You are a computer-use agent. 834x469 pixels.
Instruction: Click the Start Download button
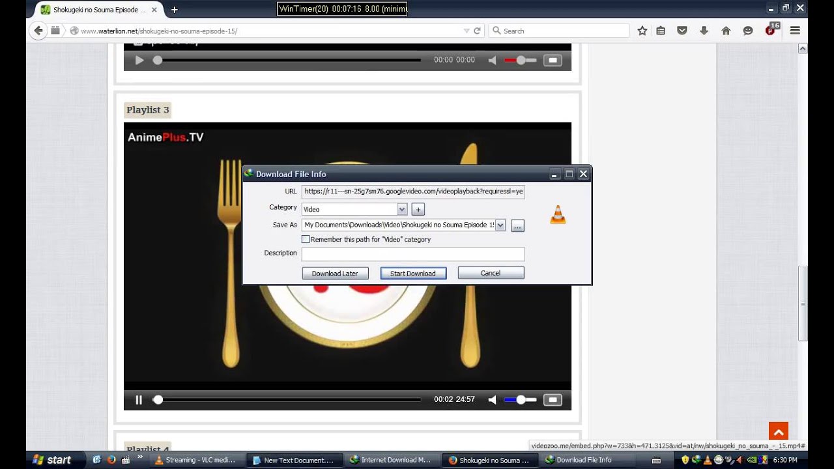tap(413, 274)
